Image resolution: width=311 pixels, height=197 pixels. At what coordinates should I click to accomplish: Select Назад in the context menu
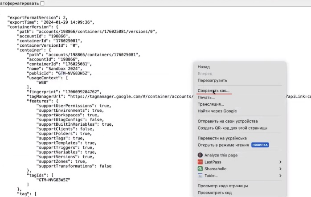coord(204,67)
